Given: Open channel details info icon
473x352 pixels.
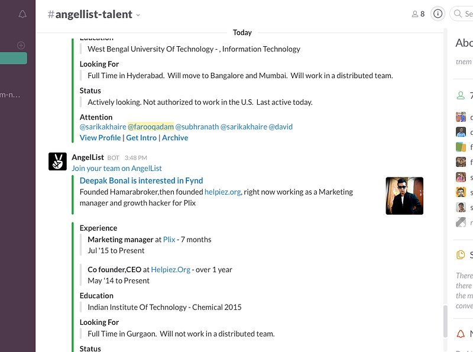Looking at the screenshot, I should pos(438,14).
